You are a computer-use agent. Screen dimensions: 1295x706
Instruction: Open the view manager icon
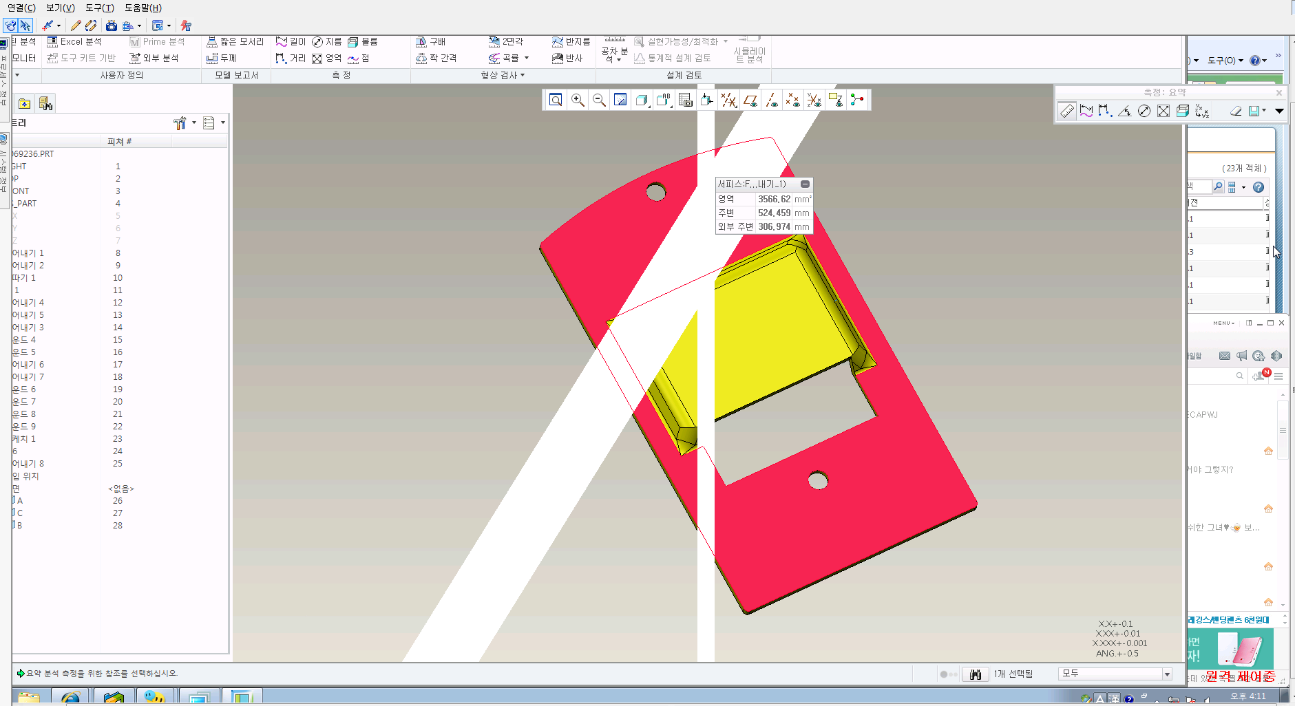(x=685, y=100)
